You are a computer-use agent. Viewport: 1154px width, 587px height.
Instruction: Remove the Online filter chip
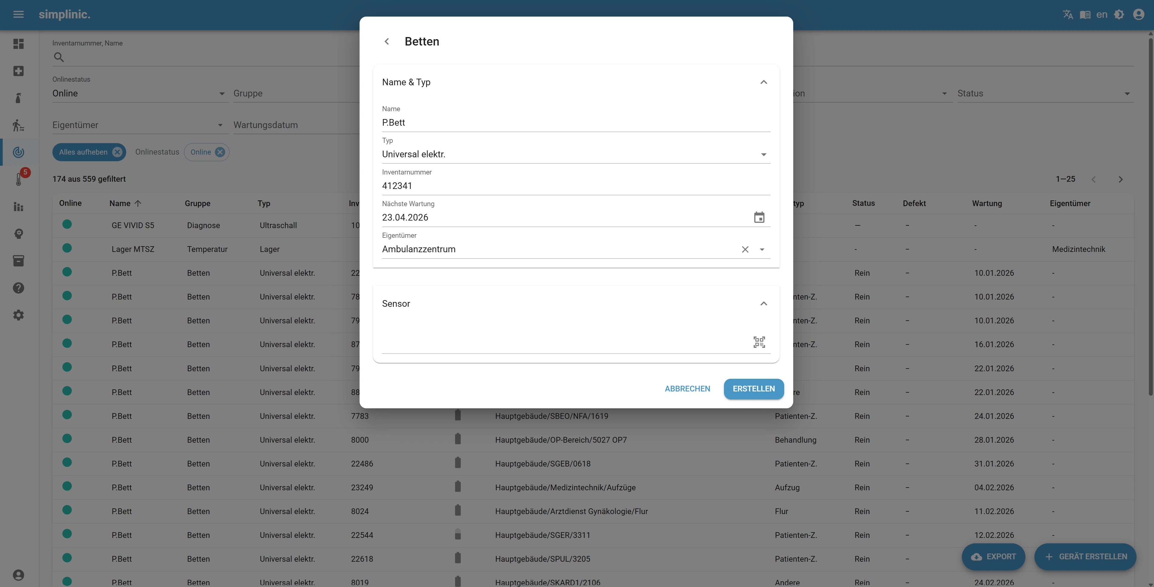(220, 152)
